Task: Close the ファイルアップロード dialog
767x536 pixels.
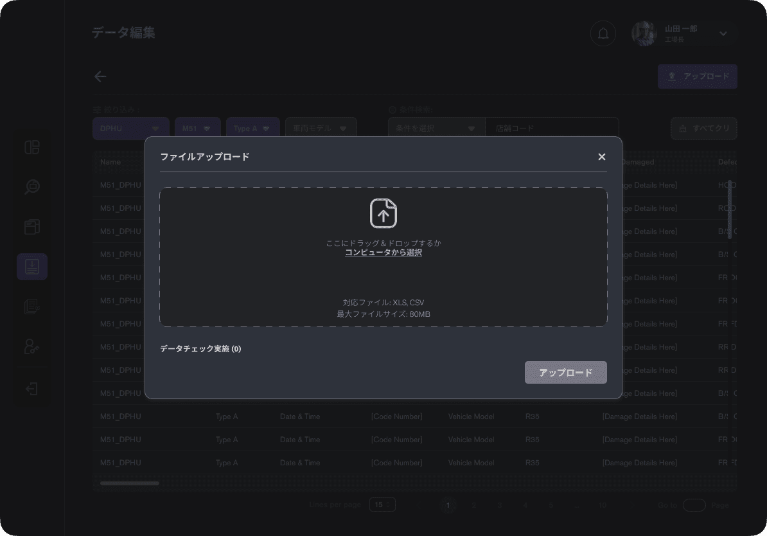Action: (x=601, y=156)
